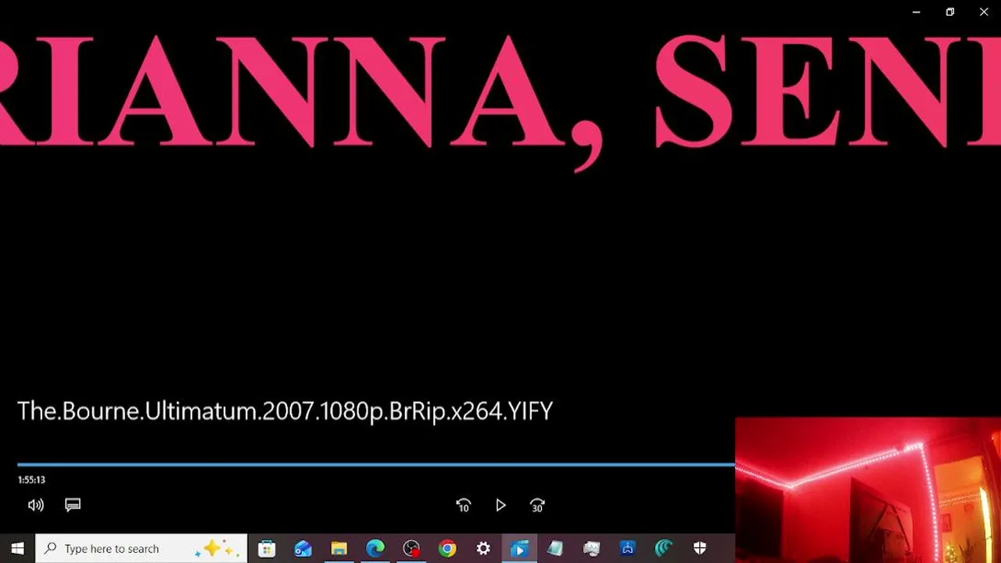Open the teal swirl app on taskbar

pos(664,548)
